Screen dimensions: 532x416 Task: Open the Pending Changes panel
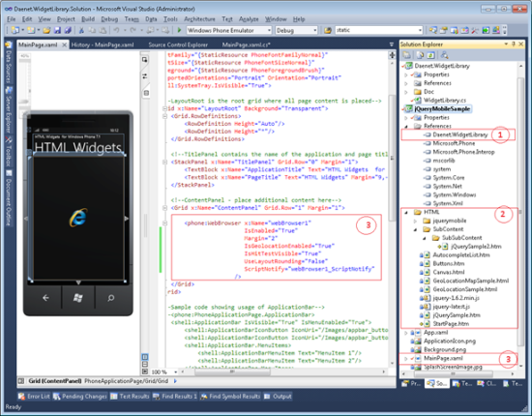[80, 396]
